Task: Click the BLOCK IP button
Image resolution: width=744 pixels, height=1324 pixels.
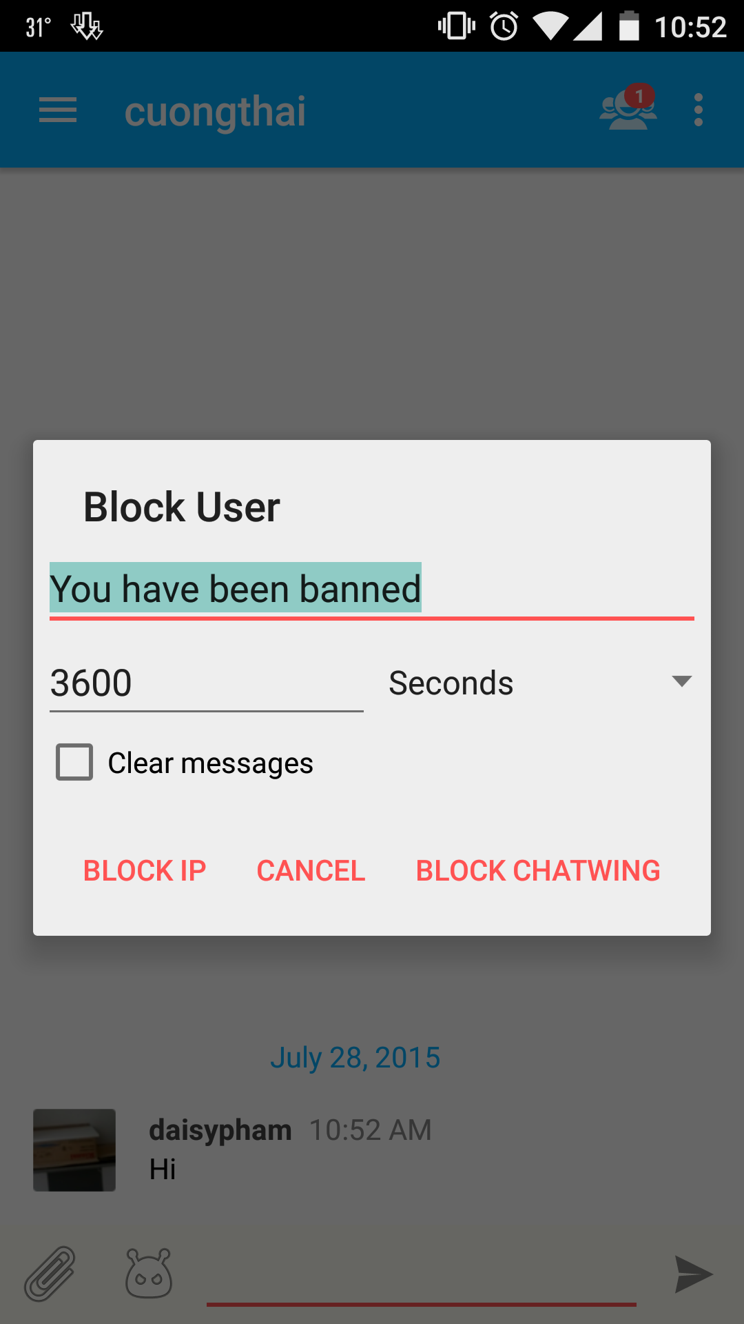Action: pos(145,870)
